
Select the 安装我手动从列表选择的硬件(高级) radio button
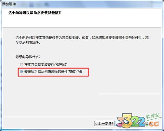click(x=21, y=71)
